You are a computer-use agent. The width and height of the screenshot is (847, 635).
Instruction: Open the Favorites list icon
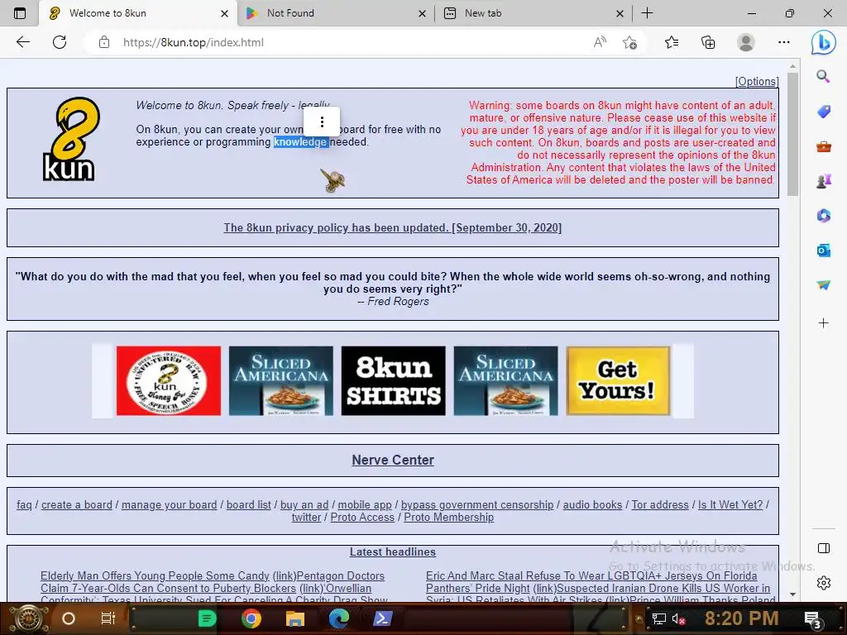[672, 42]
